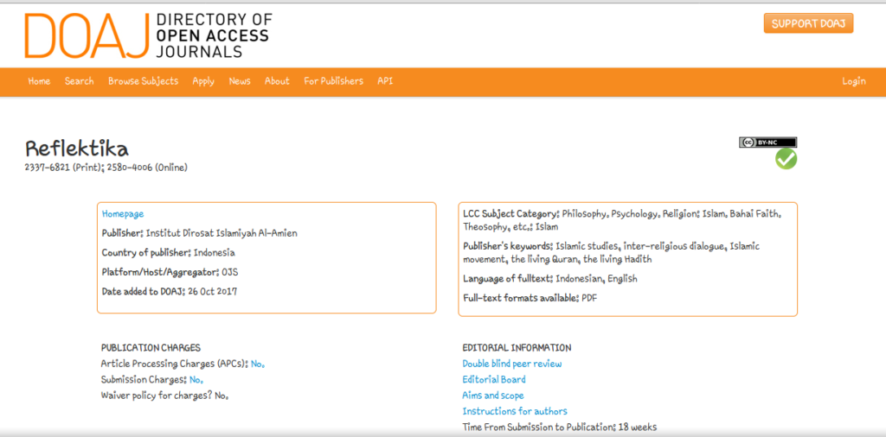Viewport: 886px width, 437px height.
Task: Click the DOAJ logo
Action: (x=147, y=35)
